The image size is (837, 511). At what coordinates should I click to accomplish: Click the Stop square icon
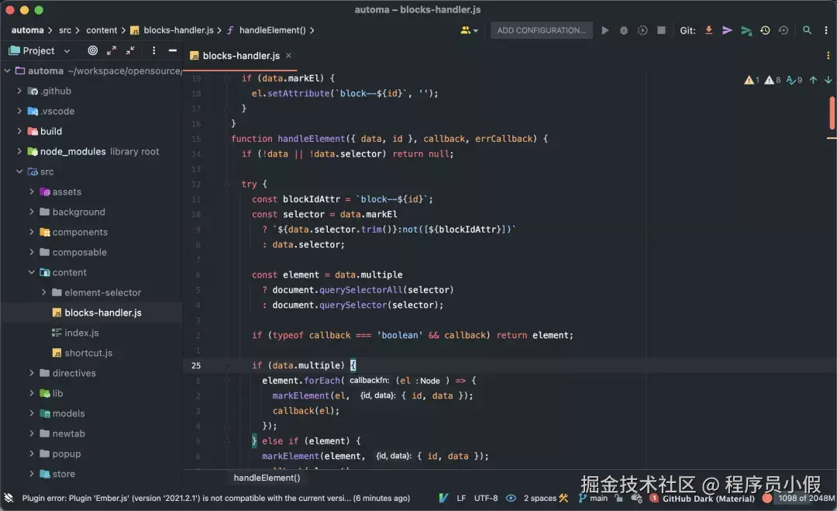[661, 30]
